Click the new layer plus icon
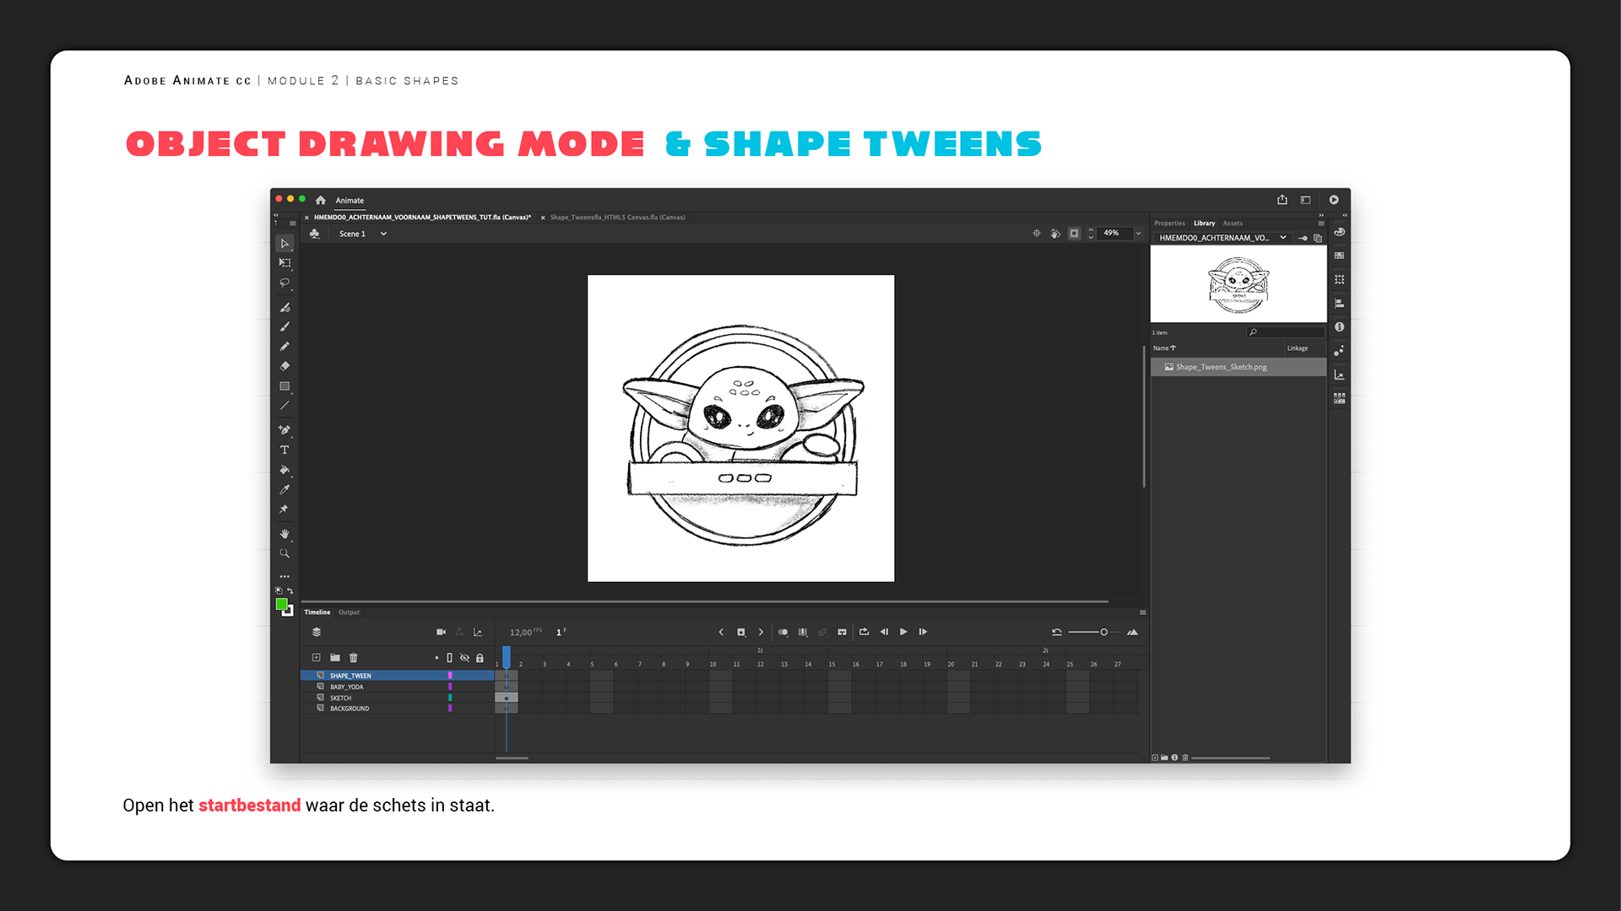Viewport: 1621px width, 911px height. point(316,657)
